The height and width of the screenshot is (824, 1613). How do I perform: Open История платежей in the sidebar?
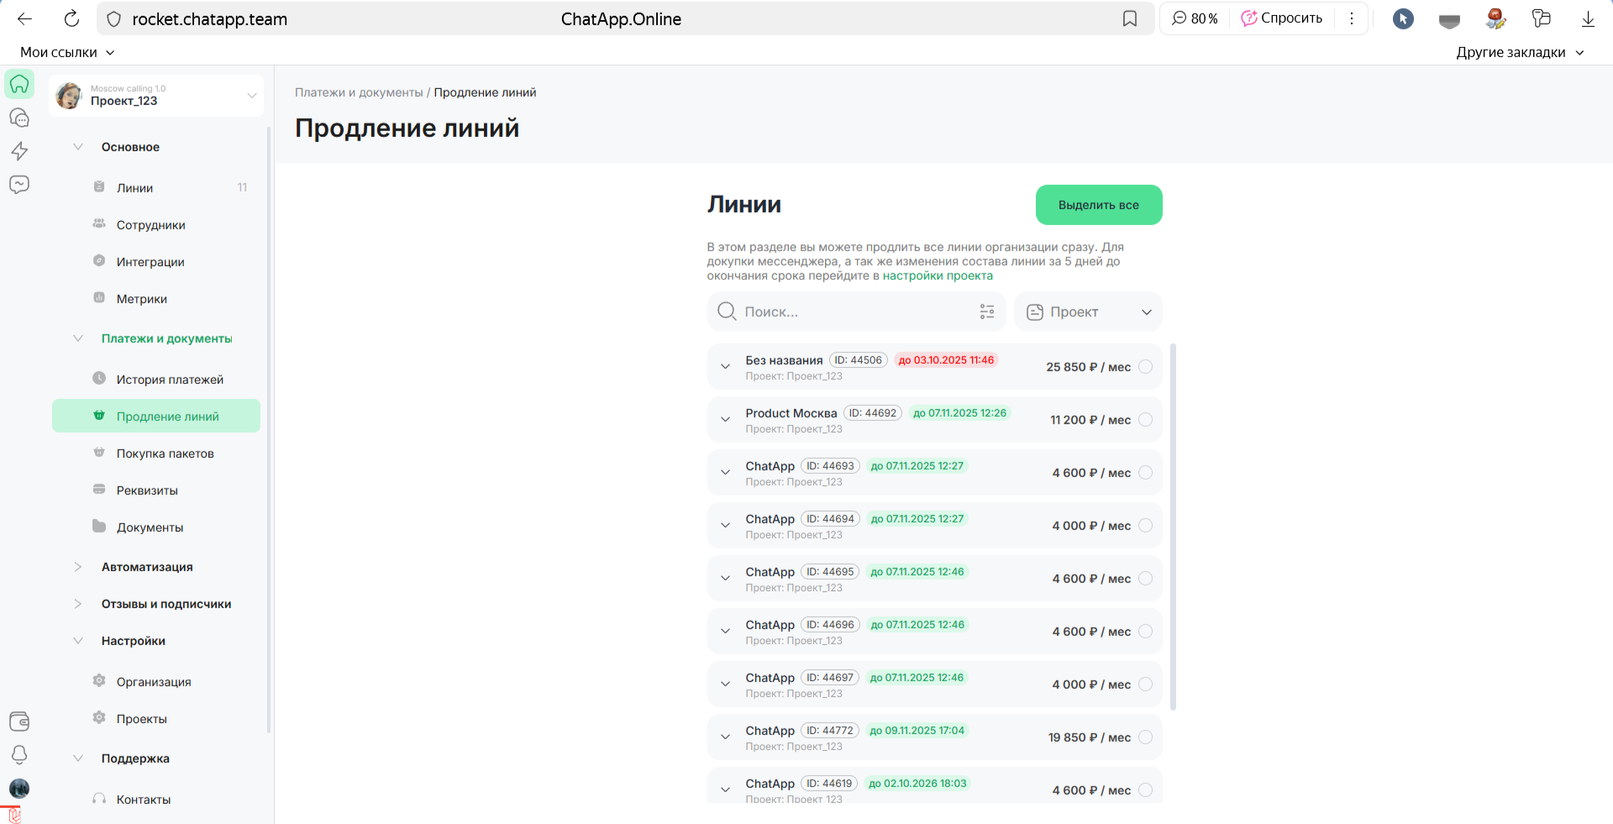[x=170, y=380]
